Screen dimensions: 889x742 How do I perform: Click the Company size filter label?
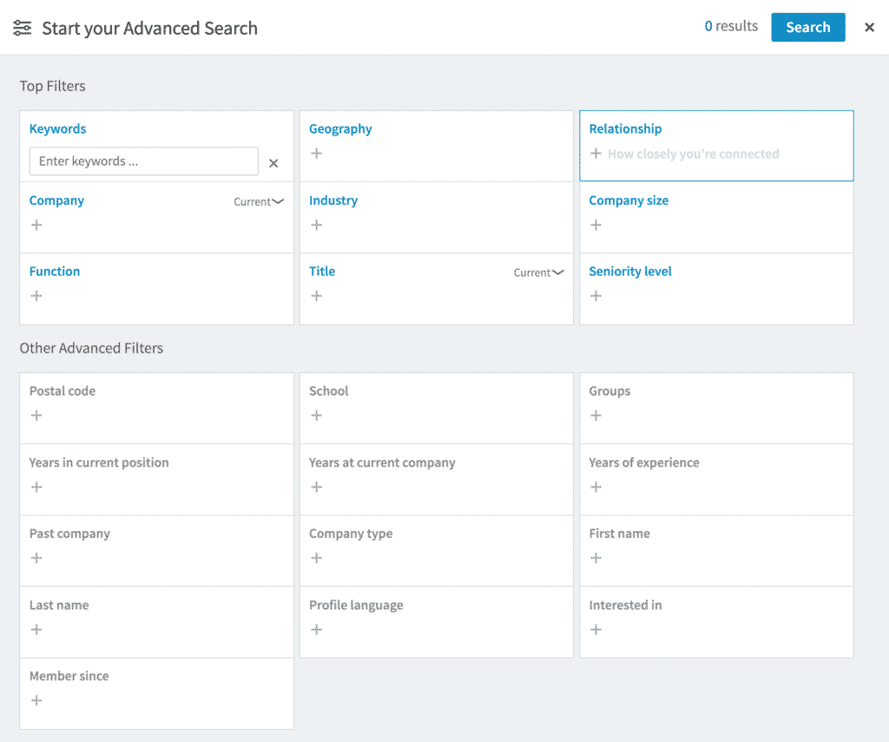click(x=629, y=200)
